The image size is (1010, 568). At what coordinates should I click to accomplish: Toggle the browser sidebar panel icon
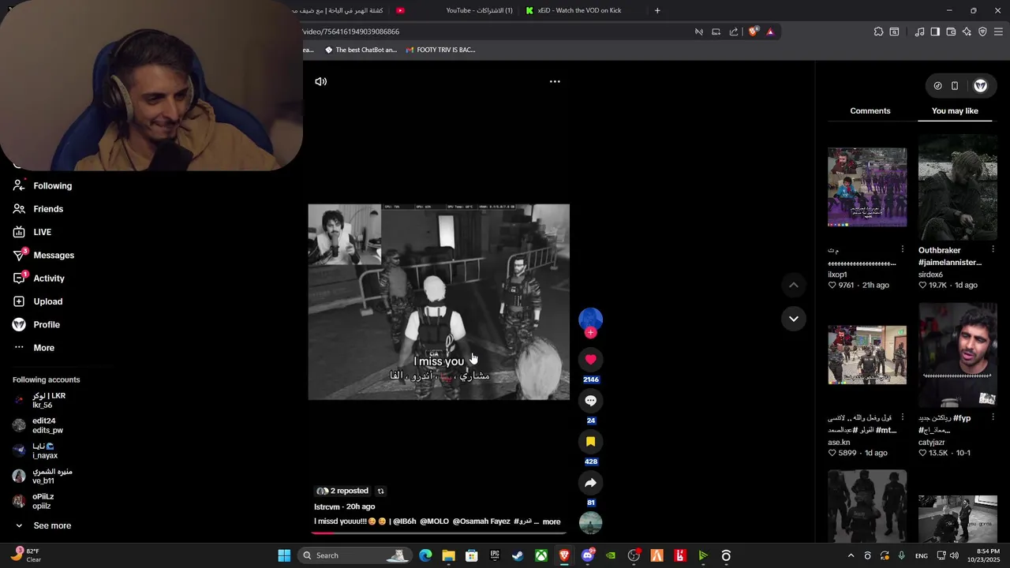(935, 32)
